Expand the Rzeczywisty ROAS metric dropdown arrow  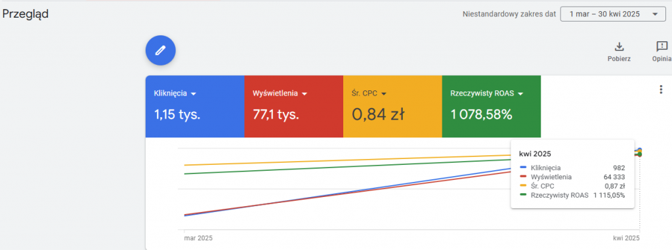click(520, 94)
